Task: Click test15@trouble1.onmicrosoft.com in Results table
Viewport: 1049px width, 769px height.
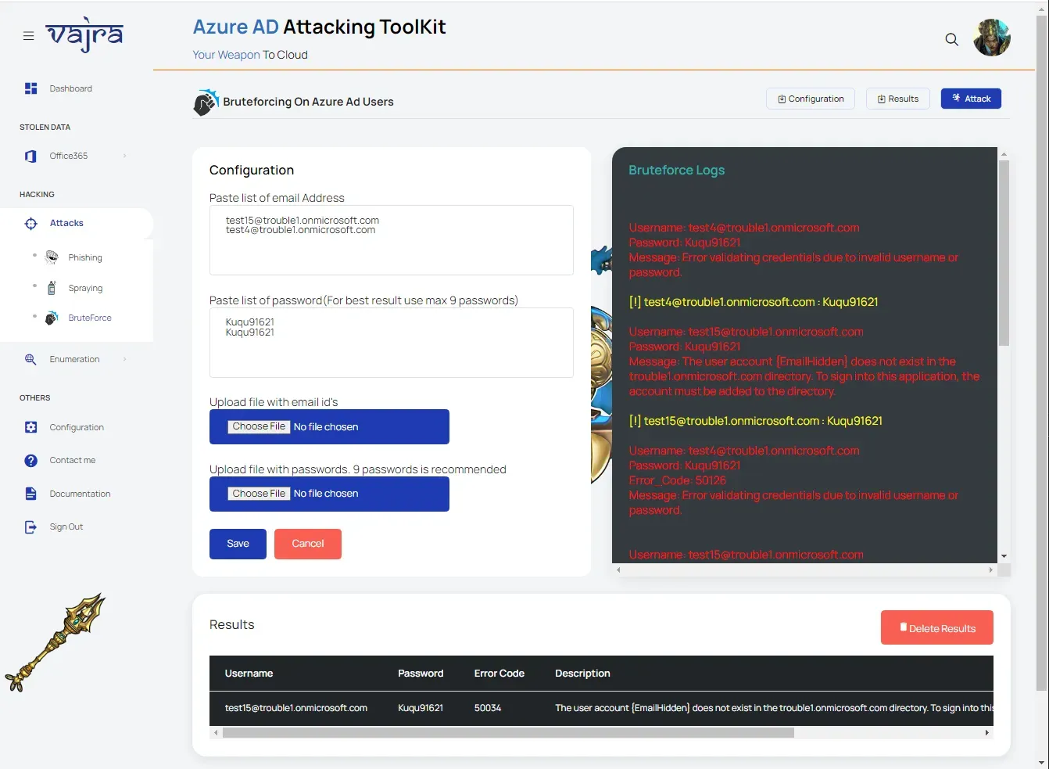Action: coord(296,708)
